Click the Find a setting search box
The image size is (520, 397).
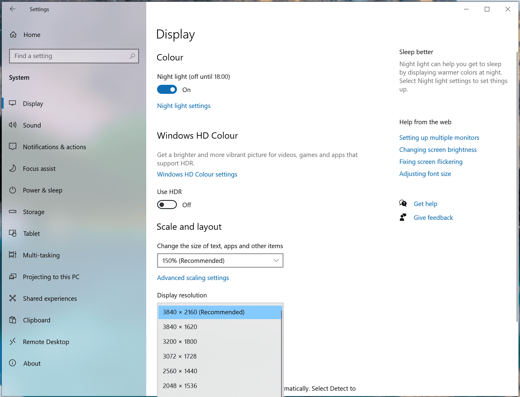coord(69,56)
